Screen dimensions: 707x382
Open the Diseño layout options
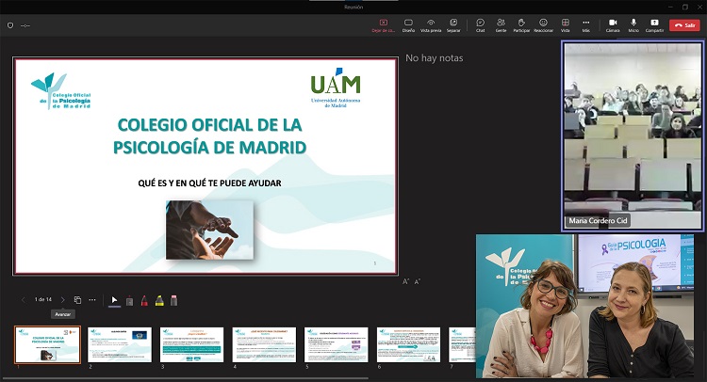click(408, 24)
